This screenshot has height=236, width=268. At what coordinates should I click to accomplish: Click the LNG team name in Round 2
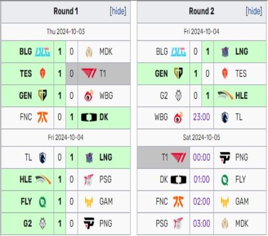click(242, 51)
